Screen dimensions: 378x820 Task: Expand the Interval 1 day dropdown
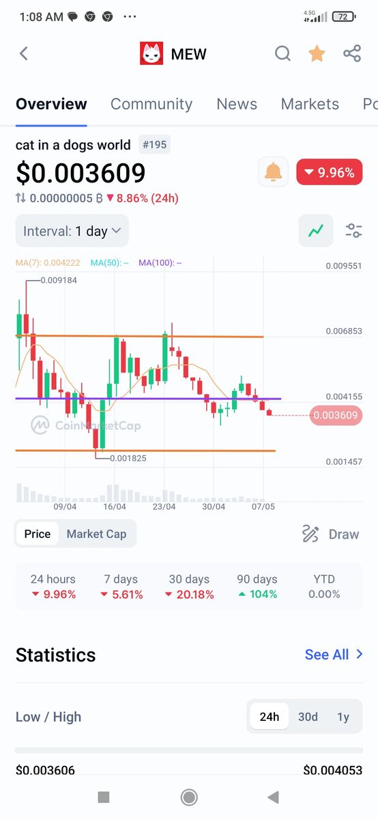point(72,231)
